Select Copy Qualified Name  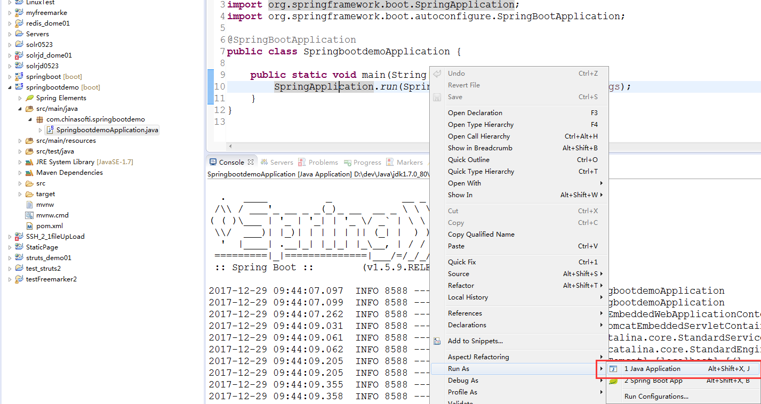click(518, 235)
